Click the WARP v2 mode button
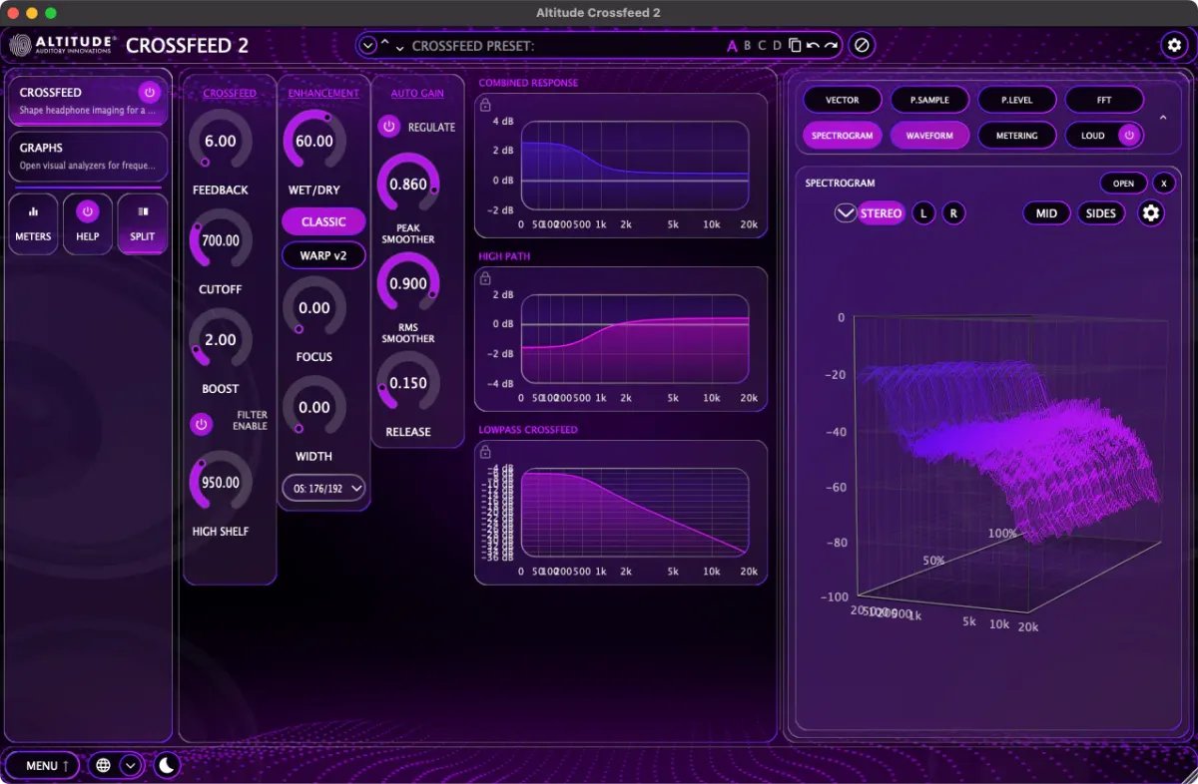1198x784 pixels. 323,255
